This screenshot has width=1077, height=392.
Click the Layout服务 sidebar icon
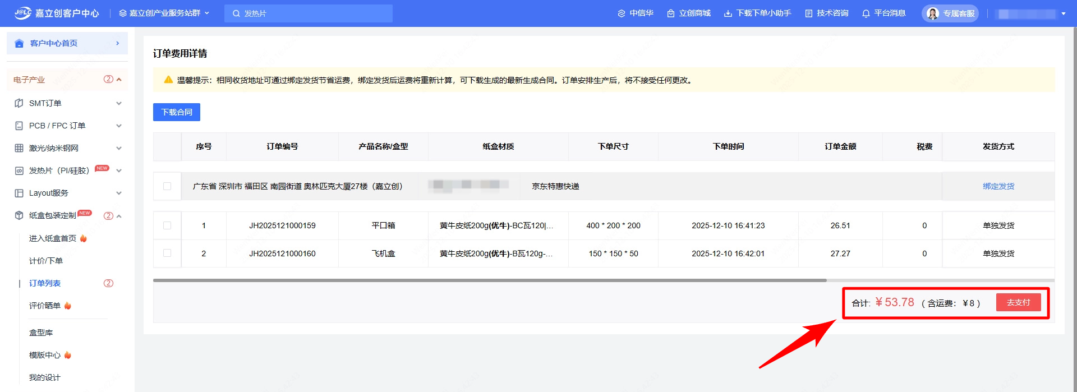click(19, 193)
